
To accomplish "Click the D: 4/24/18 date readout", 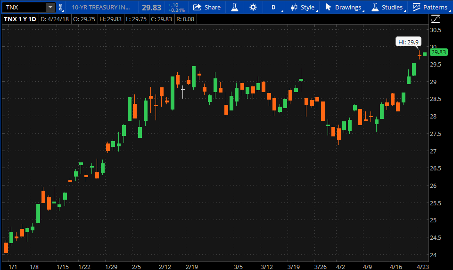I will 55,19.
